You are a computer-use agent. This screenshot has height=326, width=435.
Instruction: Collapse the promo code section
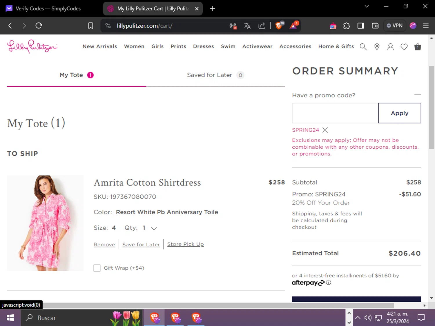[417, 94]
